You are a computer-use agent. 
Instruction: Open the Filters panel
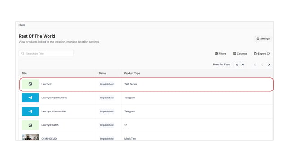[221, 54]
